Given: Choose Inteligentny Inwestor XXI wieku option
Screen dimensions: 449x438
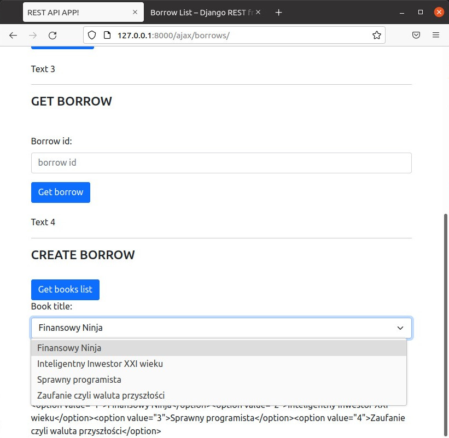Looking at the screenshot, I should pyautogui.click(x=100, y=364).
